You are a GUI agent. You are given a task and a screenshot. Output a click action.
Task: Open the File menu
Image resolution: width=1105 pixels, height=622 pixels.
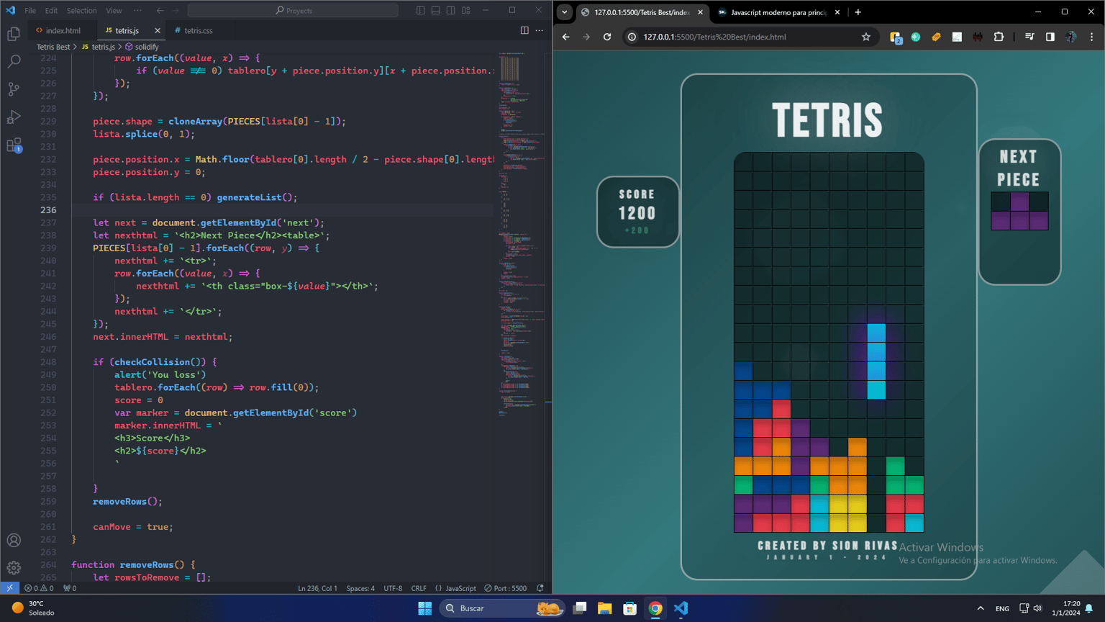(30, 11)
